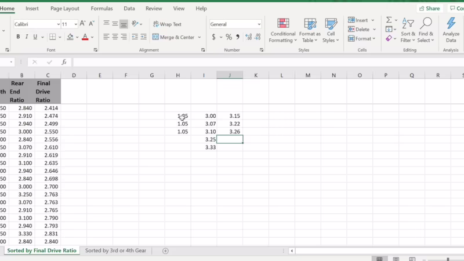Open Sort & Filter options
Viewport: 464px width, 261px height.
point(408,30)
